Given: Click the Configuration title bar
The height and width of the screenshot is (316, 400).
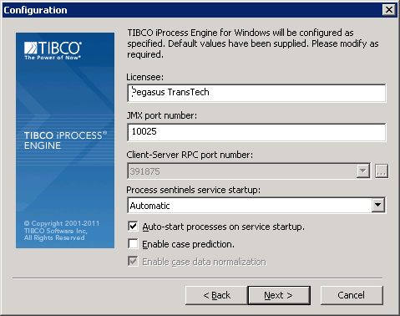Looking at the screenshot, I should tap(192, 10).
